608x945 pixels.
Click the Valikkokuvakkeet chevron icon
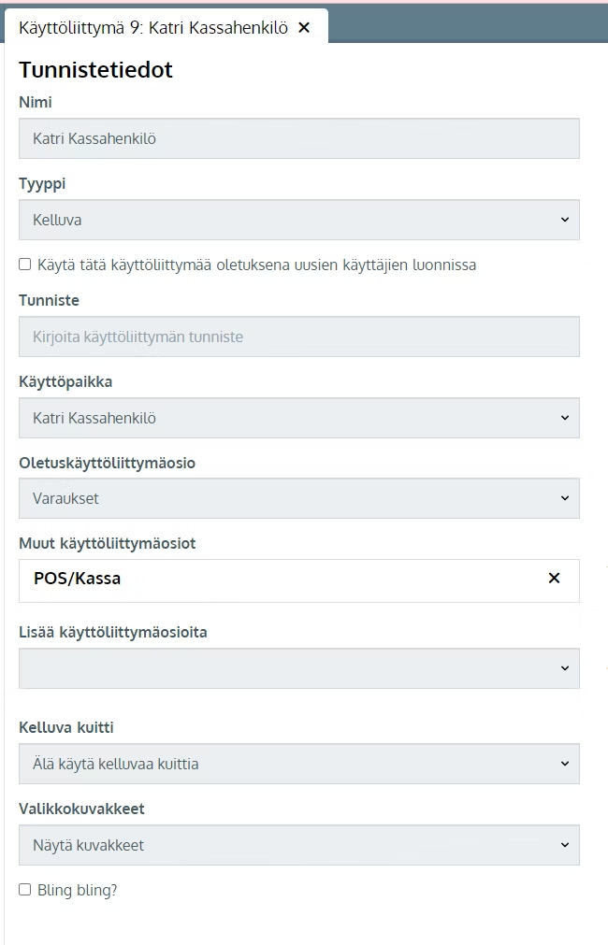pyautogui.click(x=565, y=845)
